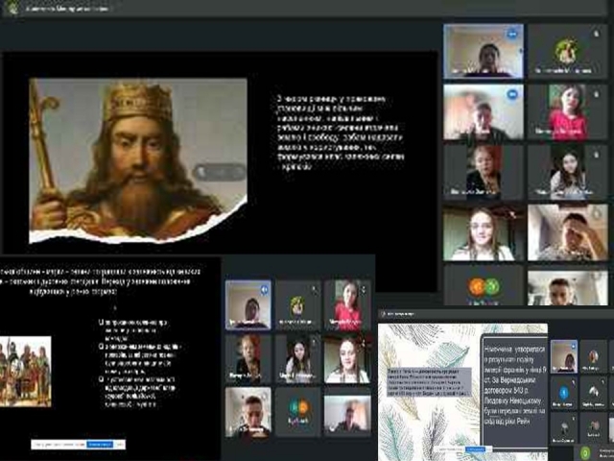Select the red-haired woman's tile in the top-right grid
The height and width of the screenshot is (461, 614).
[x=484, y=172]
